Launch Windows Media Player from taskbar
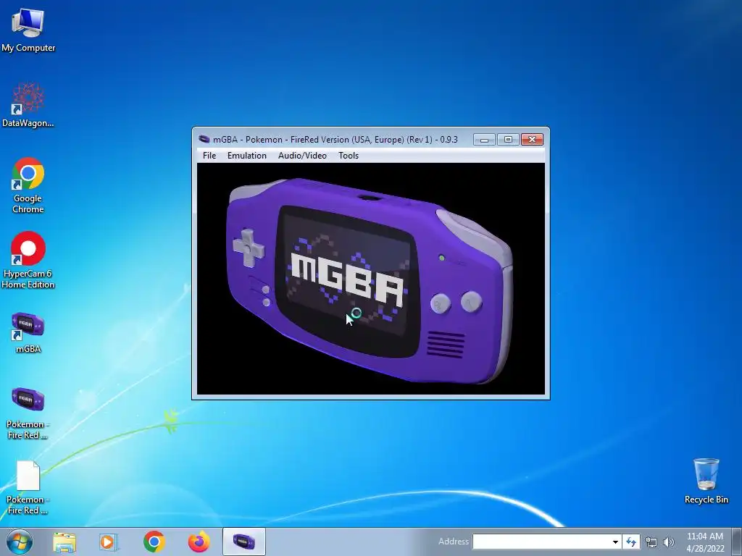 point(109,542)
